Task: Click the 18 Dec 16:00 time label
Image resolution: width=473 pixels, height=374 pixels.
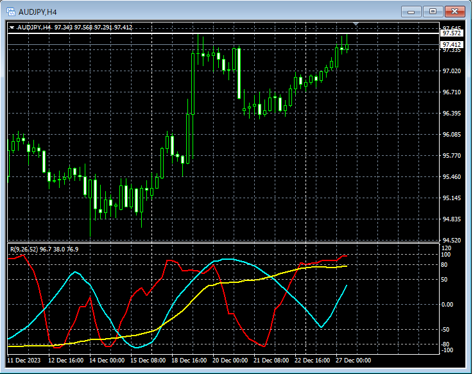Action: 189,360
